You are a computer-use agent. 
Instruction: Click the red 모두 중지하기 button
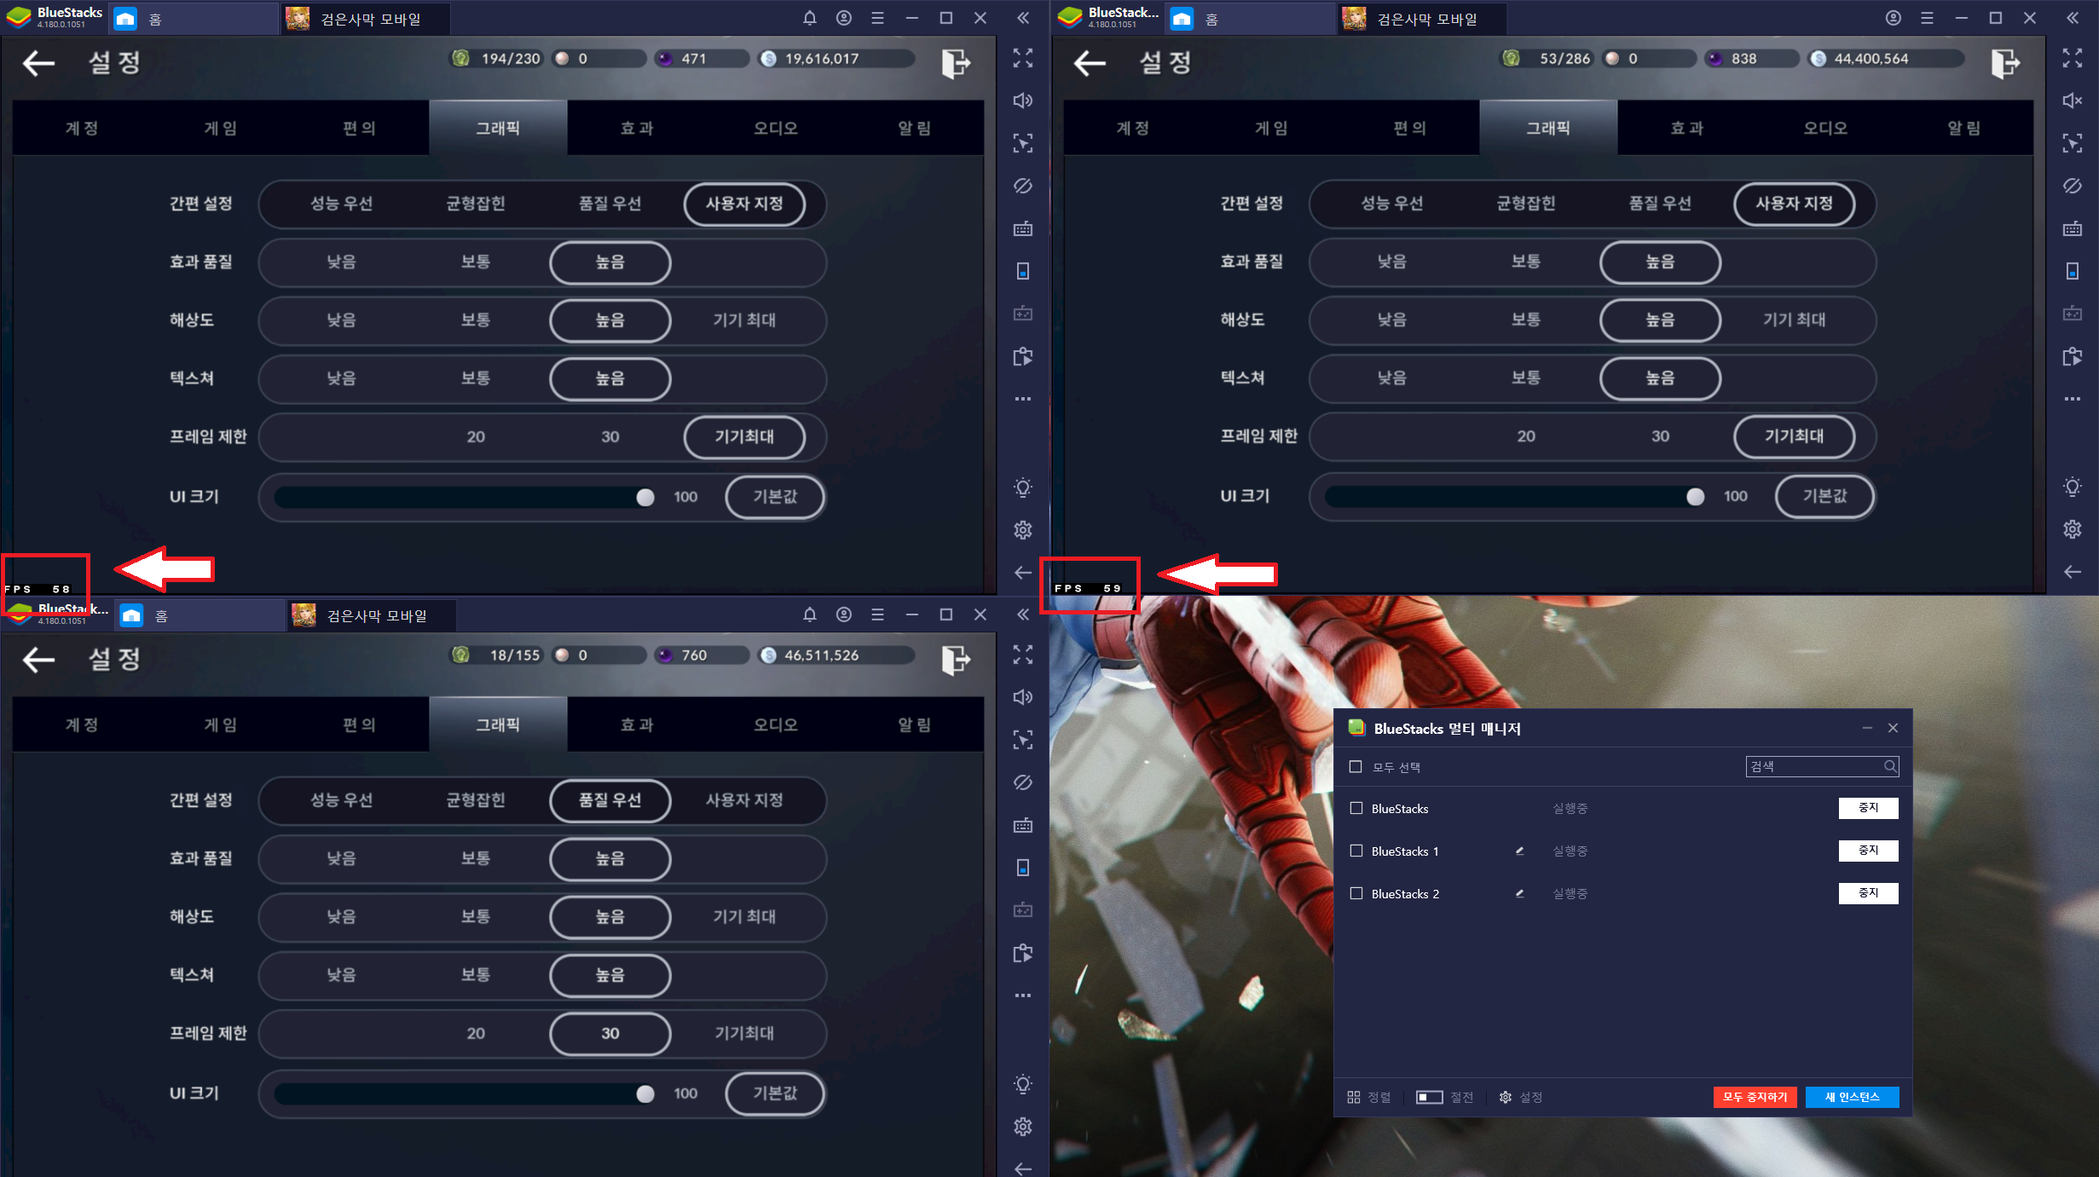point(1755,1097)
